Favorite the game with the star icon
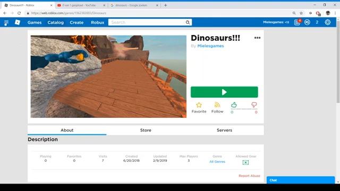This screenshot has width=340, height=191. click(x=199, y=105)
